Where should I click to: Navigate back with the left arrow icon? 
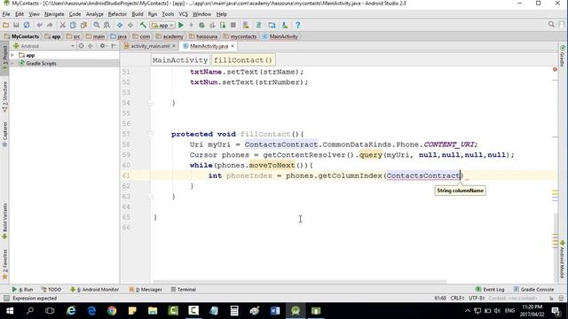[x=120, y=25]
